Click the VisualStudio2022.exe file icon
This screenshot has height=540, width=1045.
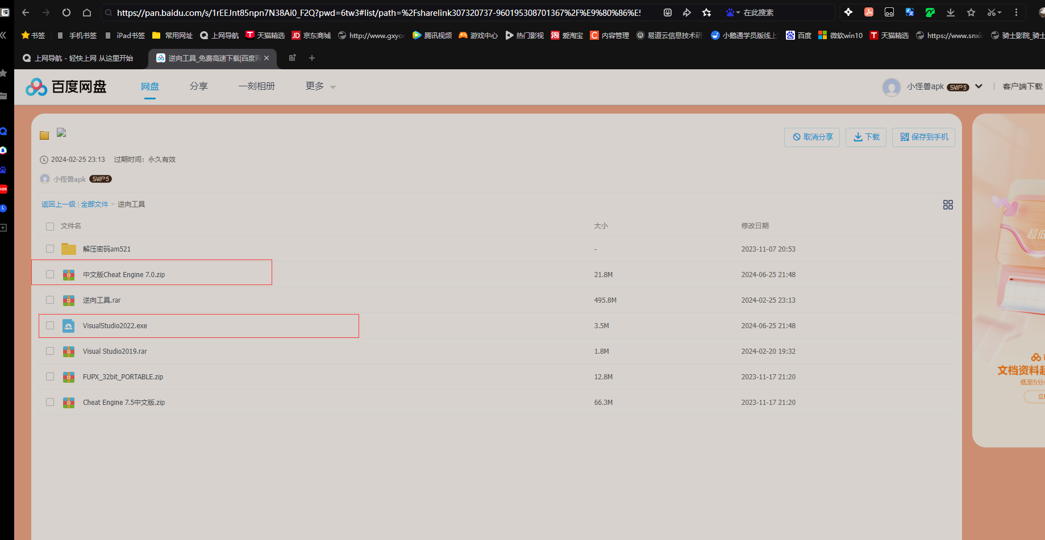69,325
